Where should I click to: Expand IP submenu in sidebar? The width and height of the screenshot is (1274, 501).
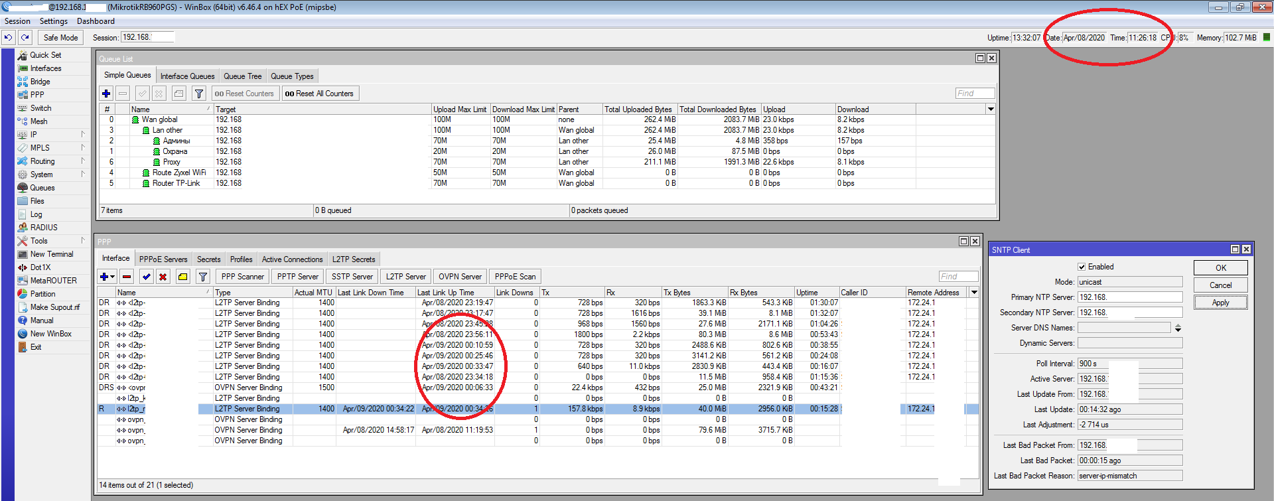pyautogui.click(x=83, y=135)
